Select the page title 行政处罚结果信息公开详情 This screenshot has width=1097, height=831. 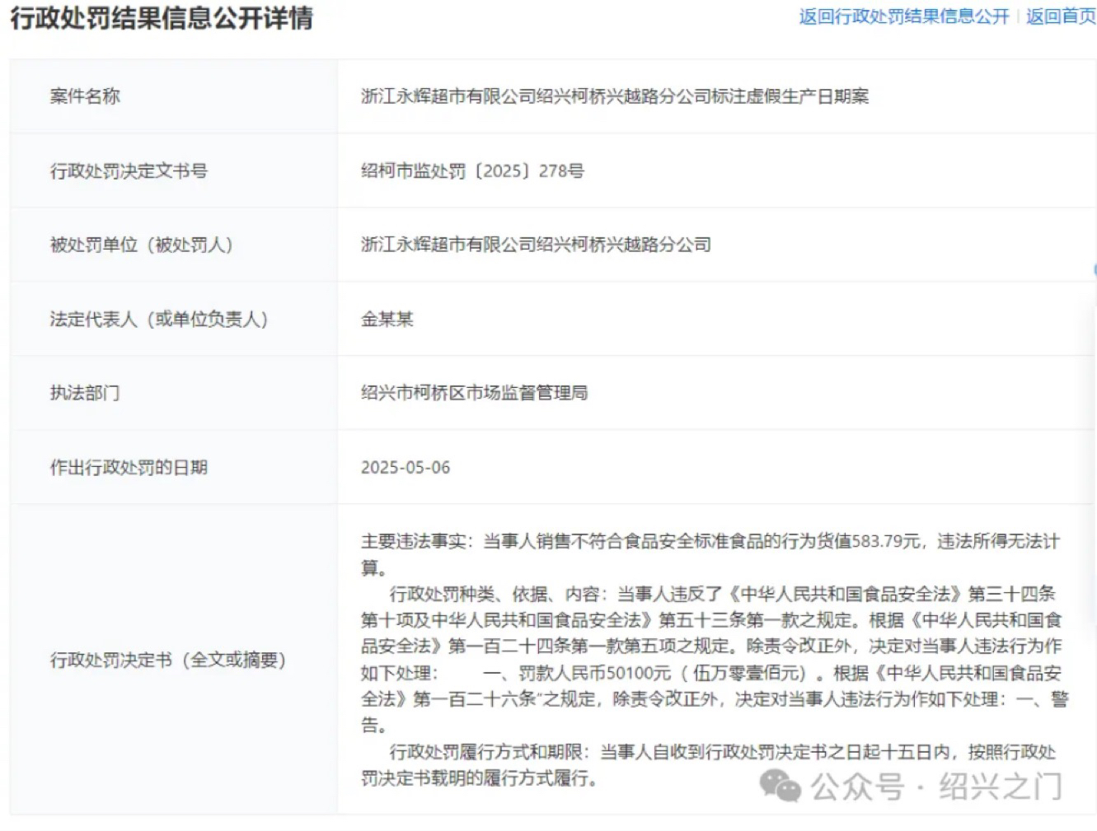[x=162, y=18]
